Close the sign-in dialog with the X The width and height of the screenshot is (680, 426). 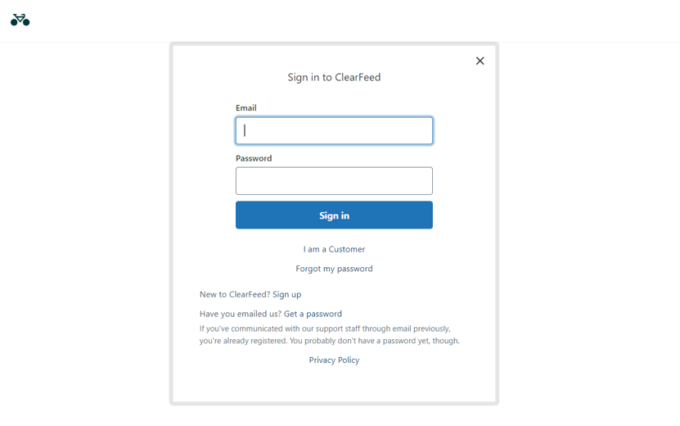pos(480,61)
